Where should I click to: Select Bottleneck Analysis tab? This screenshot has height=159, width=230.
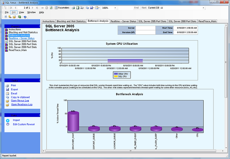pyautogui.click(x=98, y=21)
